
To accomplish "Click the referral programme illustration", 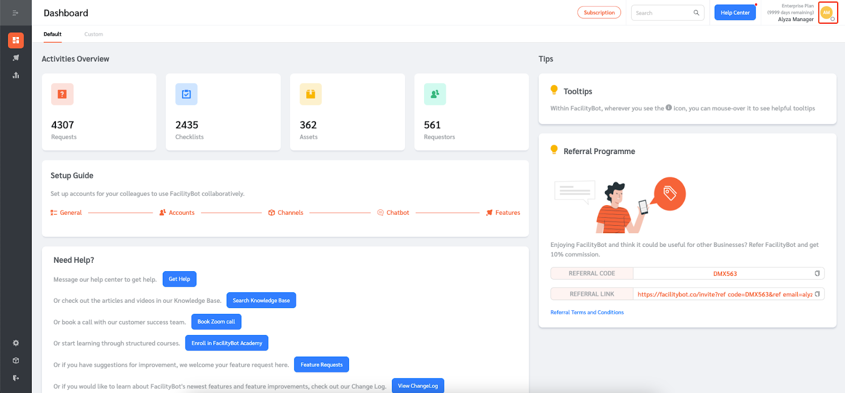I will pos(619,205).
